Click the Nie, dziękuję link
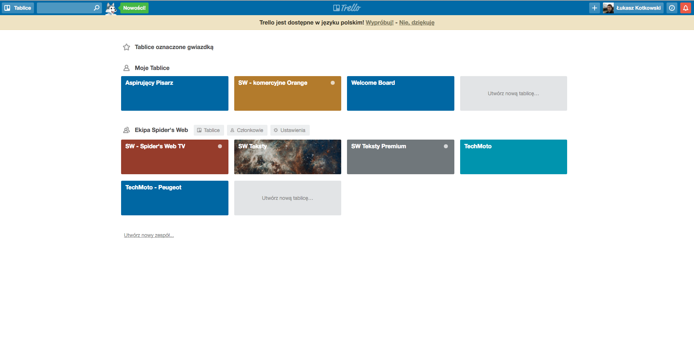Image resolution: width=694 pixels, height=356 pixels. [x=417, y=22]
